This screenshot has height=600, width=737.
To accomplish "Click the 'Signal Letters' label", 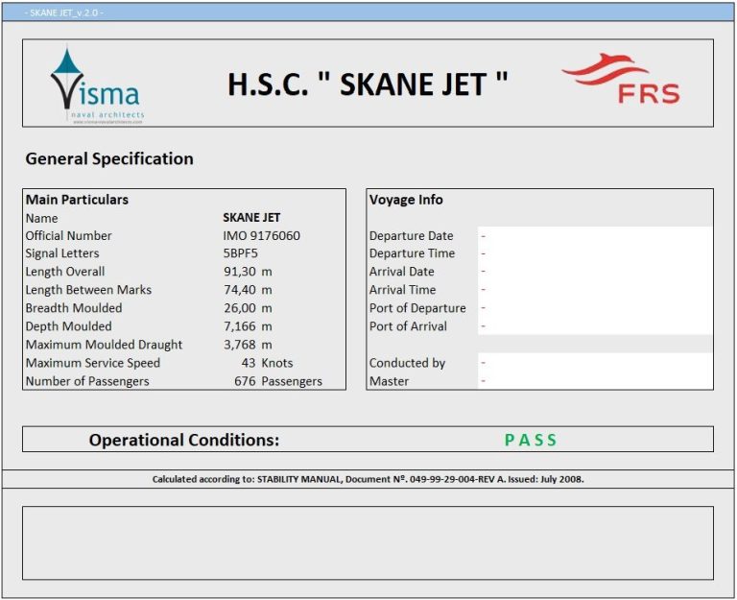I will click(62, 253).
